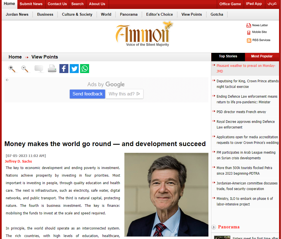
Task: Share article on Facebook
Action: coord(64,69)
